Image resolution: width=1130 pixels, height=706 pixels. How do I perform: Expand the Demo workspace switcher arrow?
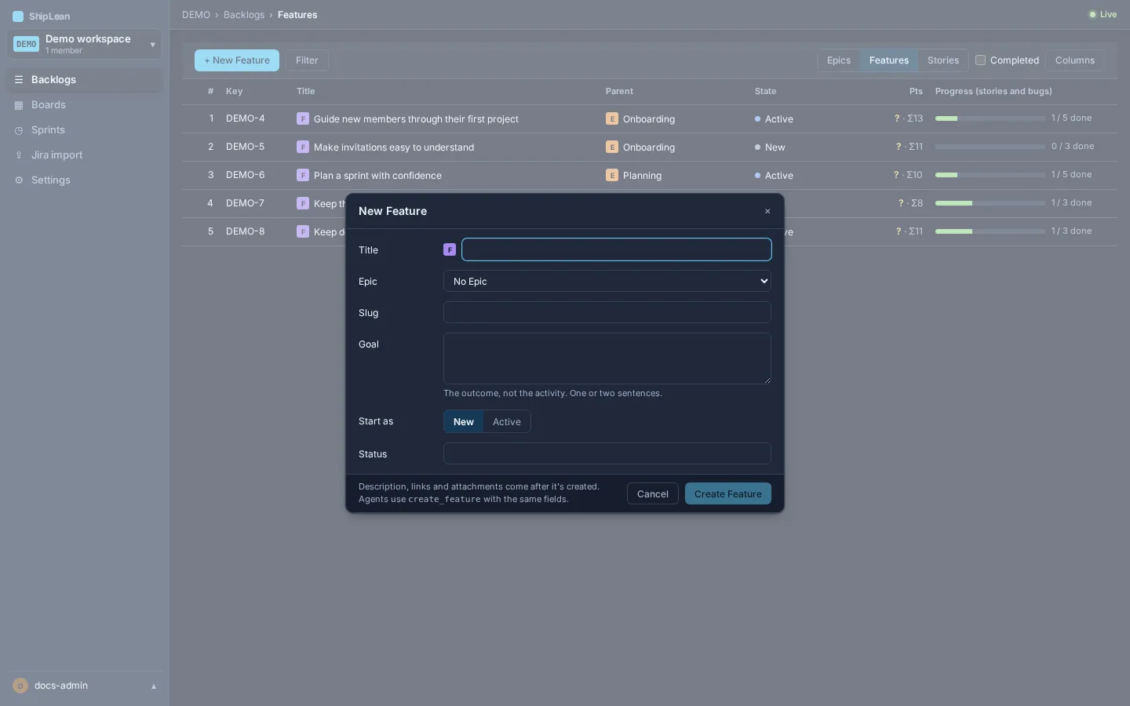coord(152,45)
